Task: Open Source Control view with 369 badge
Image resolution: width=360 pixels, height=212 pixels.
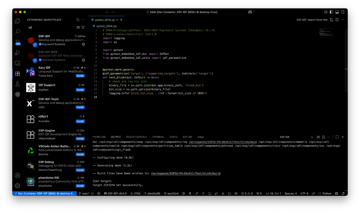Action: 17,42
